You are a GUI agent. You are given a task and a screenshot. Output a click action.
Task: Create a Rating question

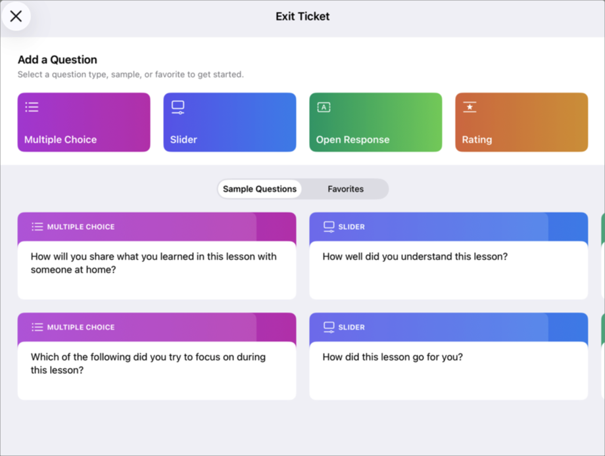[x=521, y=122]
